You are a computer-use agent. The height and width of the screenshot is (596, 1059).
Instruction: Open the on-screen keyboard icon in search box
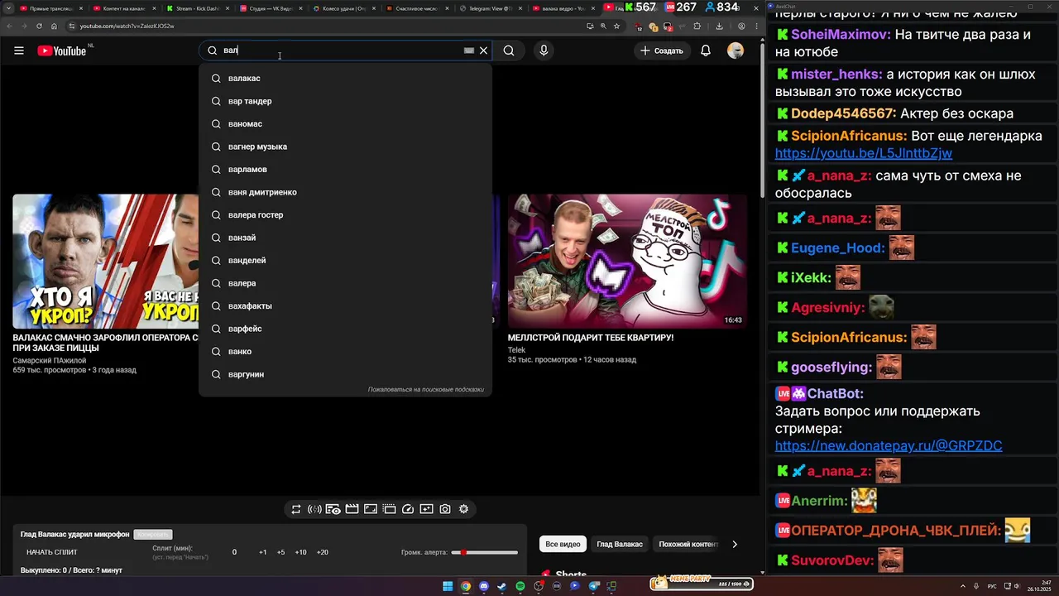point(469,50)
